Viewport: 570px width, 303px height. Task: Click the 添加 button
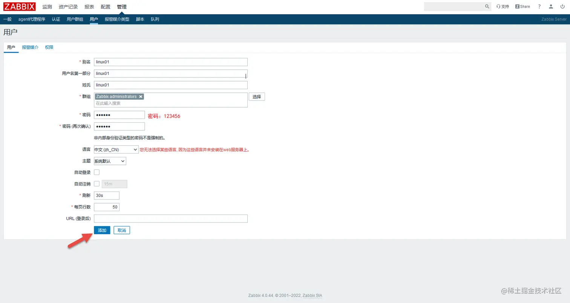click(102, 230)
